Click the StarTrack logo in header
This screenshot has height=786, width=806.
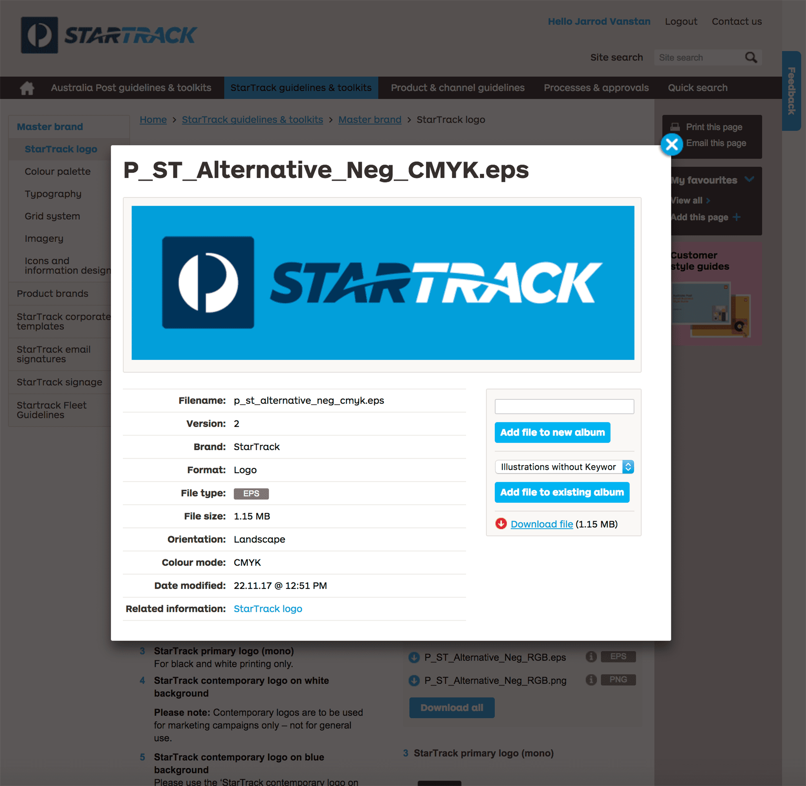pyautogui.click(x=109, y=35)
